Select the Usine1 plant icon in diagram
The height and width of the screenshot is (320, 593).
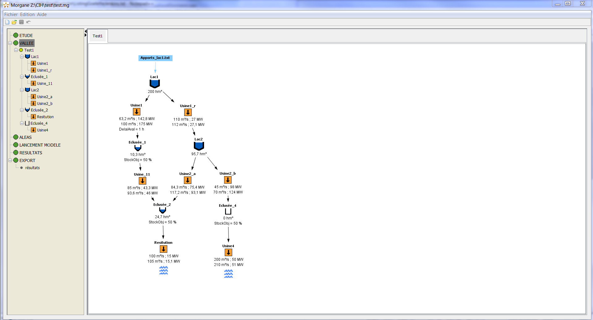136,112
